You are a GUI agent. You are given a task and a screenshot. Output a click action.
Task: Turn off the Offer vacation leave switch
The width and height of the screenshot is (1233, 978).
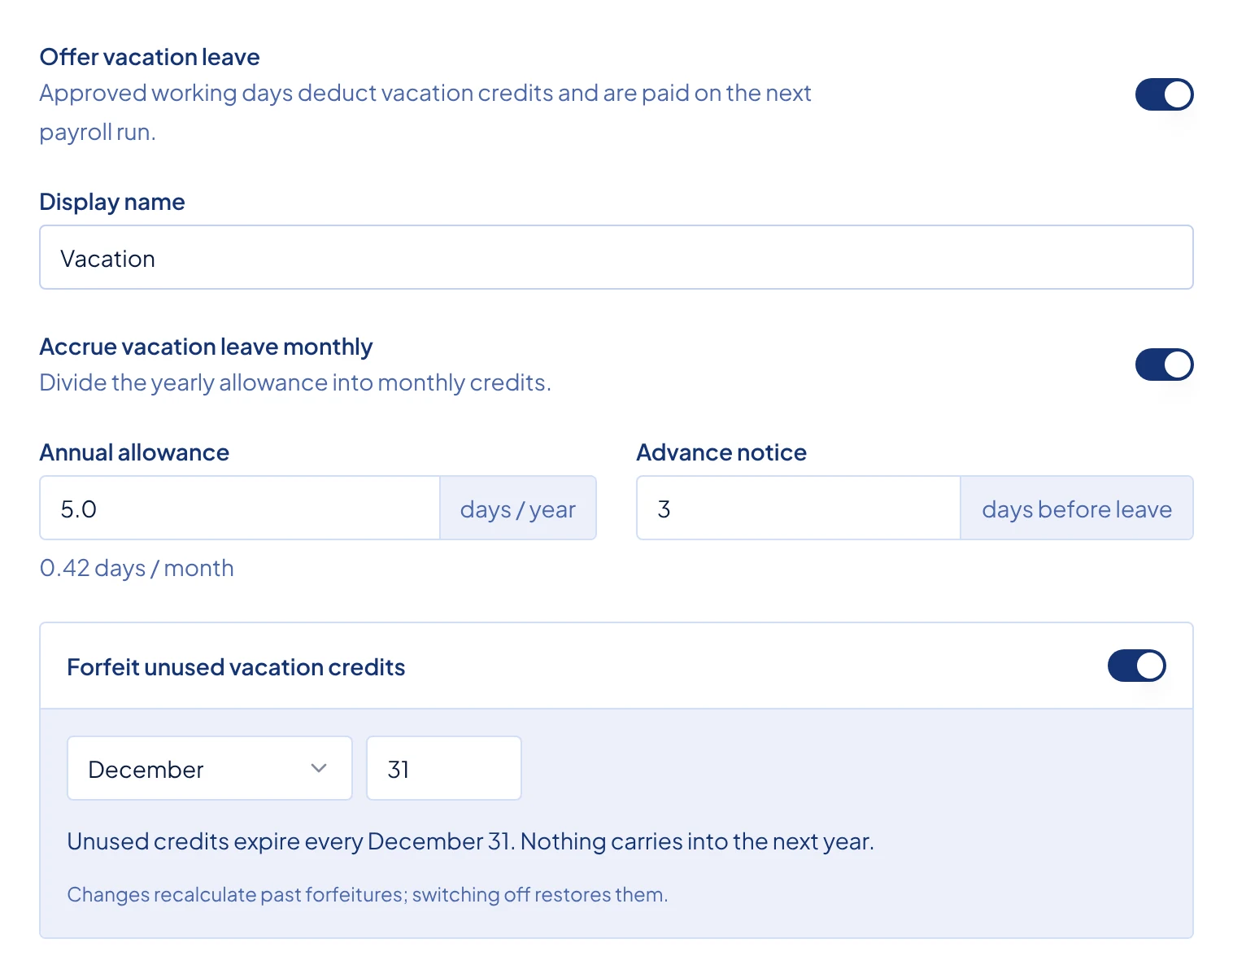click(1164, 94)
